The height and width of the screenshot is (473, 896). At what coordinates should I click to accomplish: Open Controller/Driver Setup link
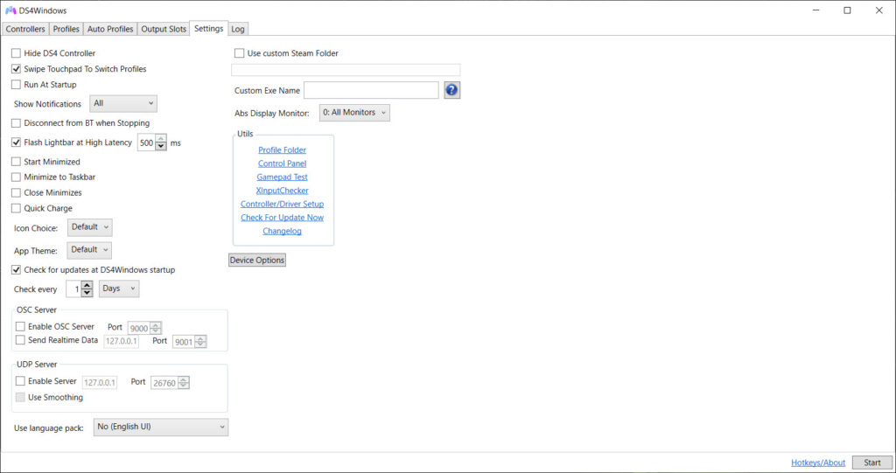click(283, 204)
